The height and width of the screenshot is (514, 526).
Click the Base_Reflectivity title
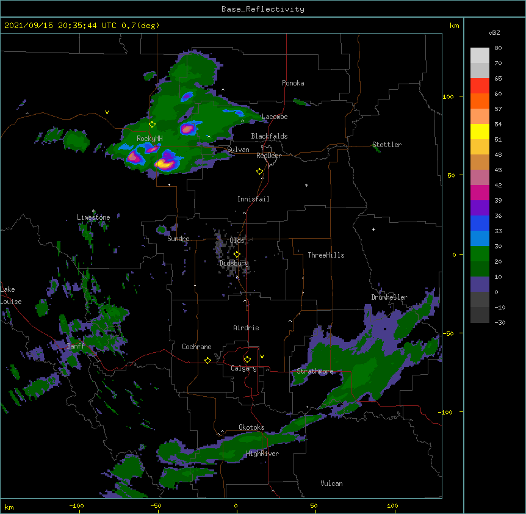click(263, 9)
